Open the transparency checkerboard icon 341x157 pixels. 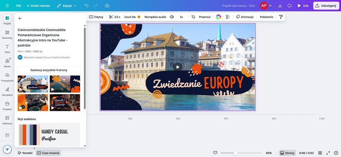click(x=228, y=17)
